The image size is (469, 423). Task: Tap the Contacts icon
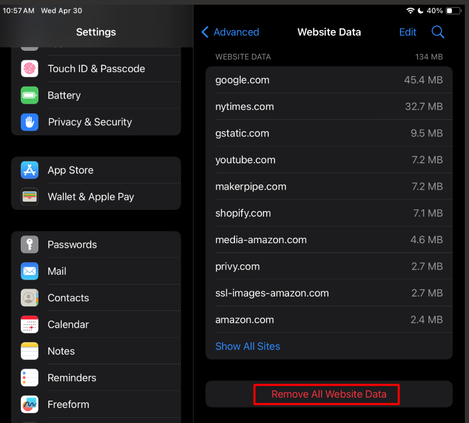pyautogui.click(x=29, y=298)
